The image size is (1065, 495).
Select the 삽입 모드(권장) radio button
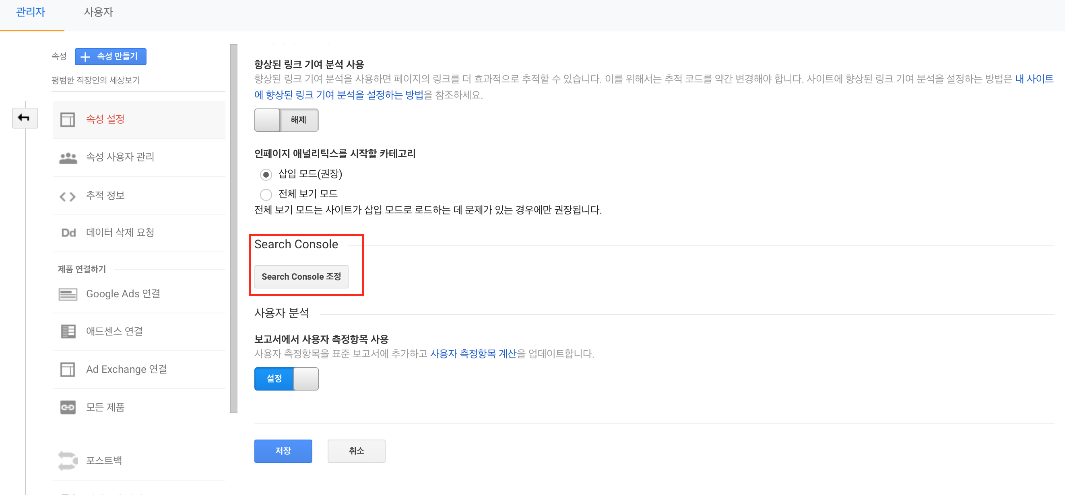266,175
